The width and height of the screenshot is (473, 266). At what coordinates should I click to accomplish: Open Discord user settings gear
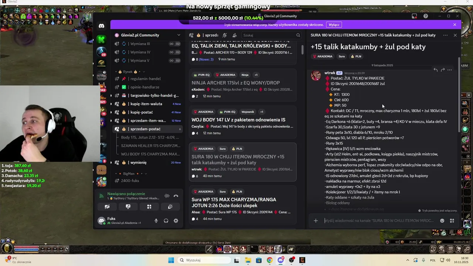point(176,221)
